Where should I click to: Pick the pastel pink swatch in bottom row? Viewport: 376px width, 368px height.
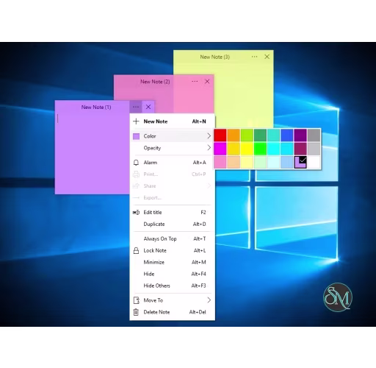click(220, 162)
